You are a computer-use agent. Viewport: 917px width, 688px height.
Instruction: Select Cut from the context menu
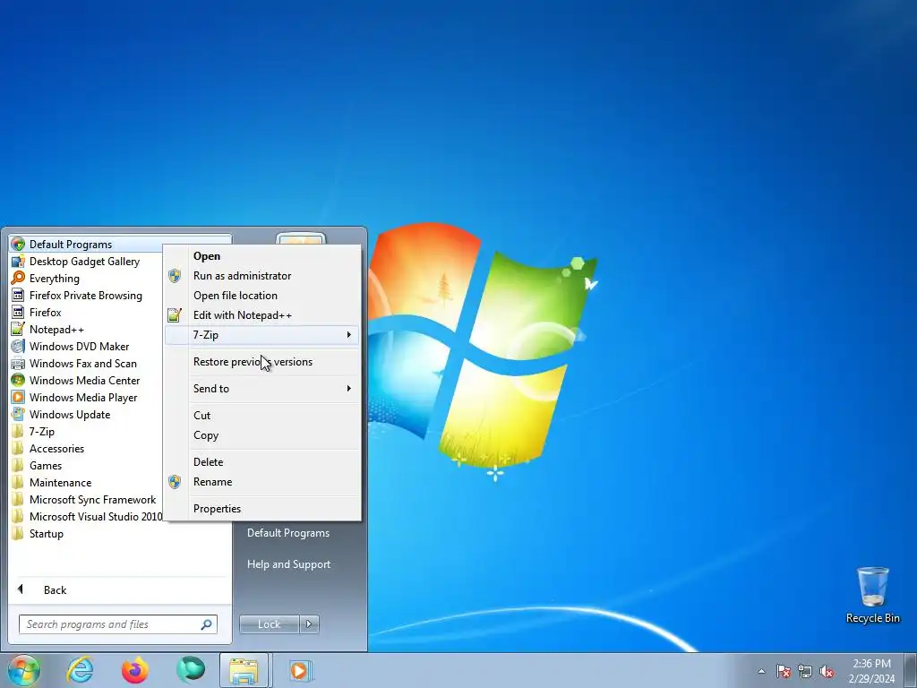[x=262, y=416]
